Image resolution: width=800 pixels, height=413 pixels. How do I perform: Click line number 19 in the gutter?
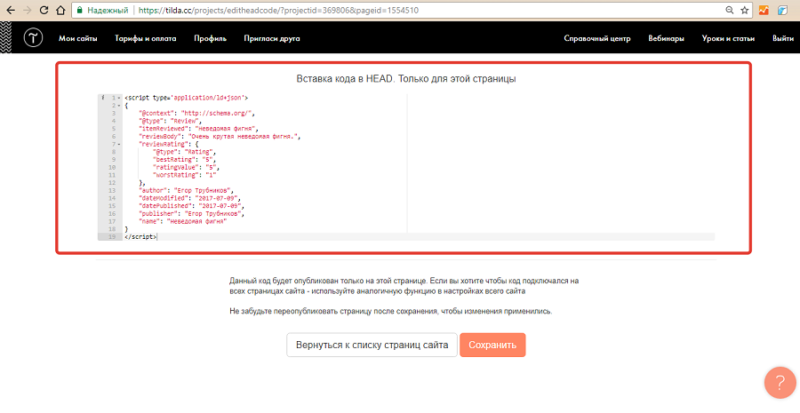coord(112,237)
